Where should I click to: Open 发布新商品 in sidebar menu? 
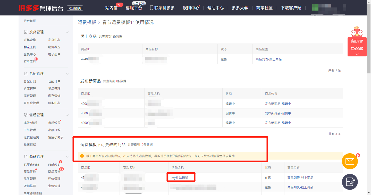[31, 164]
